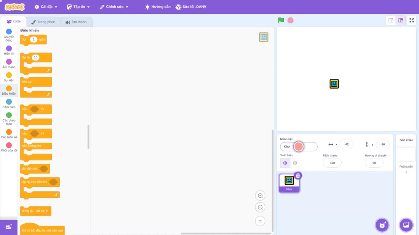
Task: Open Sửa lỗi .DANV debugger
Action: point(191,7)
